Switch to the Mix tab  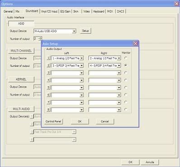(x=18, y=11)
